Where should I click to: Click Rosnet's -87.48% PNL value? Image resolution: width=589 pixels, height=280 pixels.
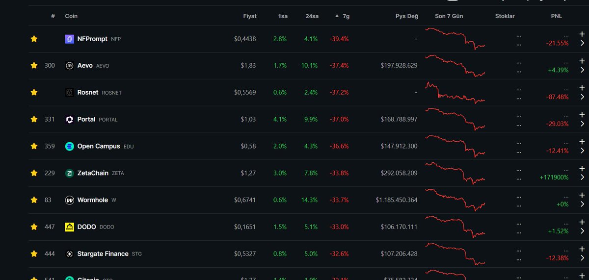(557, 97)
